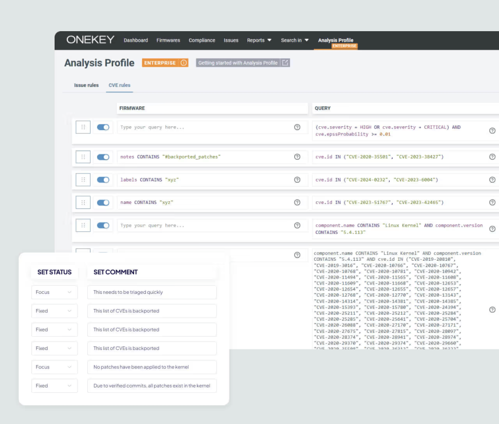Click external link icon beside Getting started
The image size is (499, 424).
[x=285, y=63]
